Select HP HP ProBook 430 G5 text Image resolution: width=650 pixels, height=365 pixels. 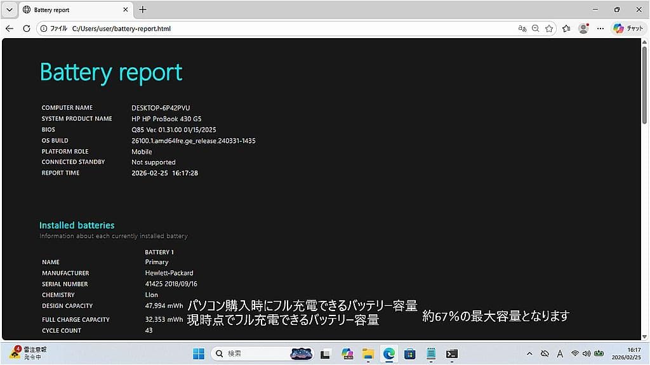click(167, 119)
